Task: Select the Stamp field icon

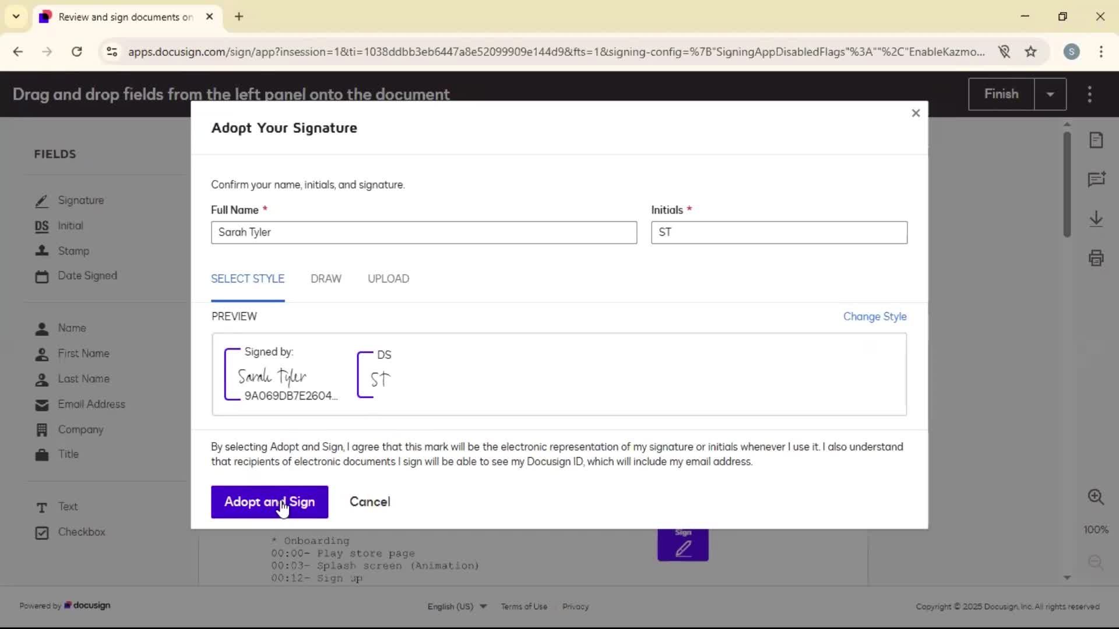Action: tap(41, 251)
